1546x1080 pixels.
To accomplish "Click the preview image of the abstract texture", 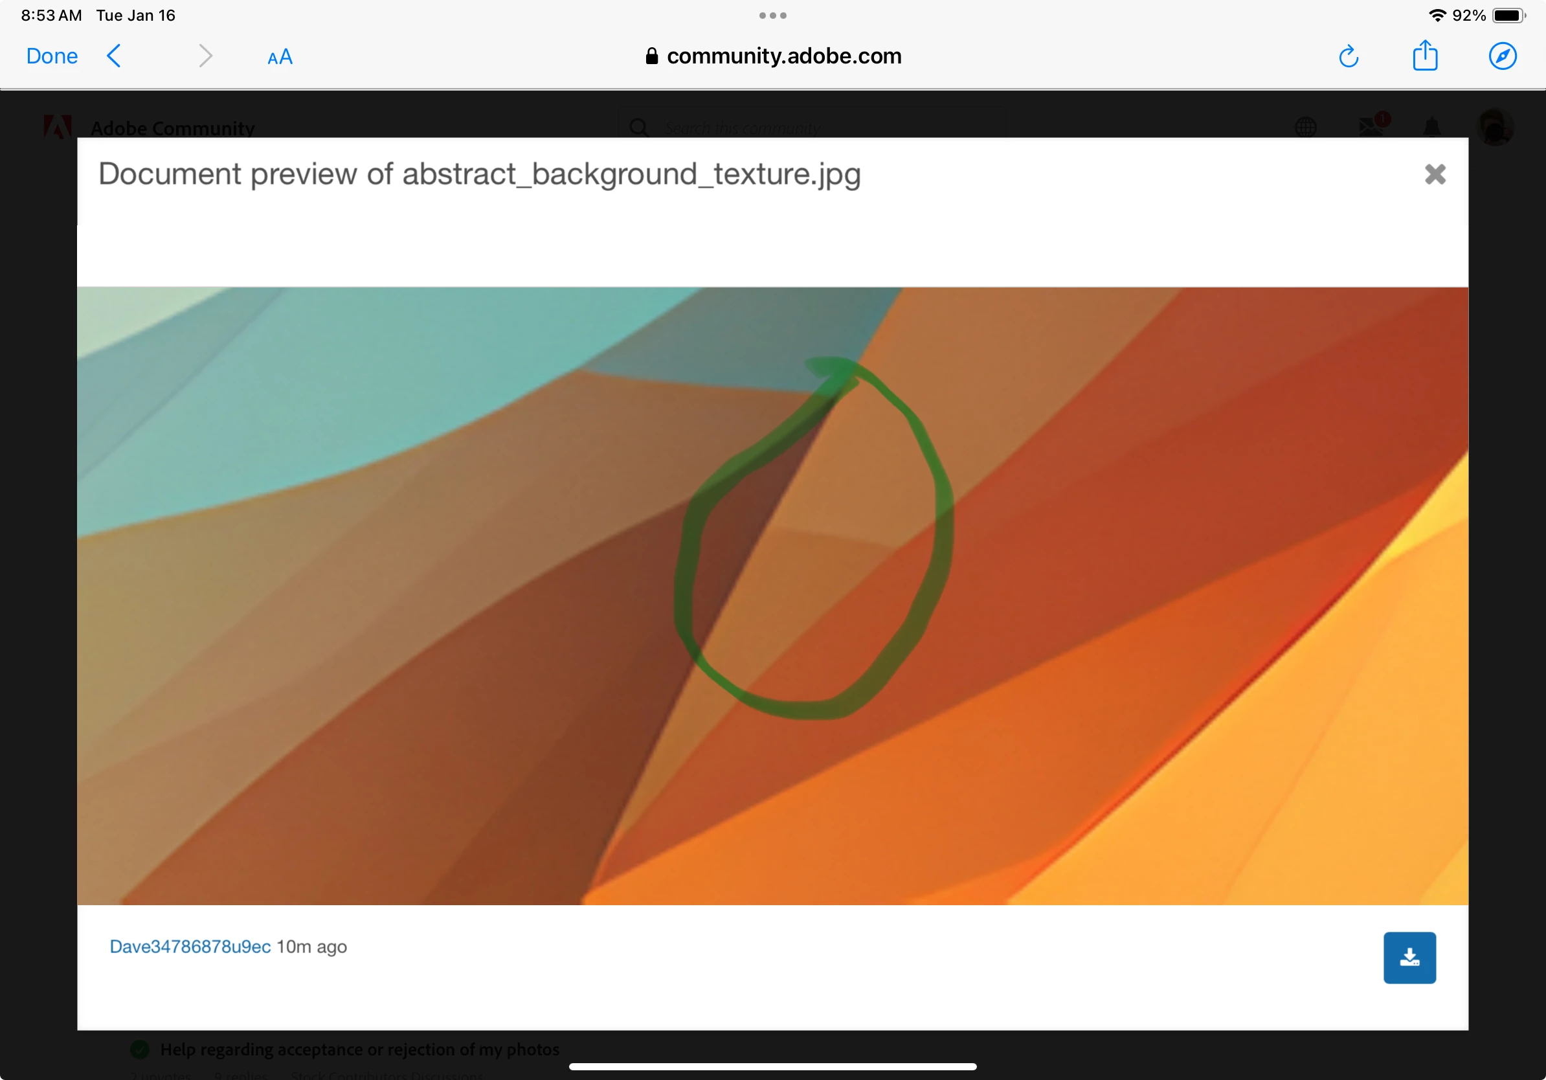I will [x=772, y=596].
